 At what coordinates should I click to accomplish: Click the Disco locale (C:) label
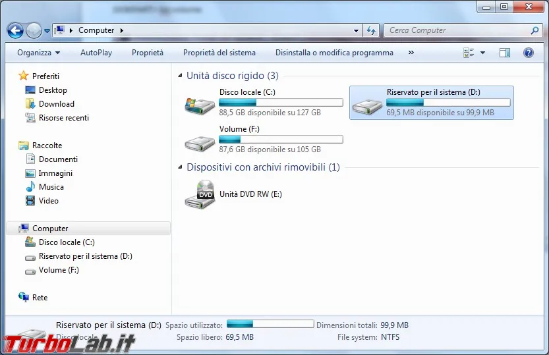[247, 92]
